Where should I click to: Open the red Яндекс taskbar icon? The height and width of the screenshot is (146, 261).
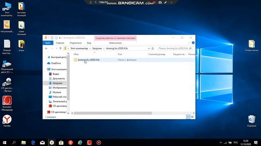pyautogui.click(x=71, y=142)
